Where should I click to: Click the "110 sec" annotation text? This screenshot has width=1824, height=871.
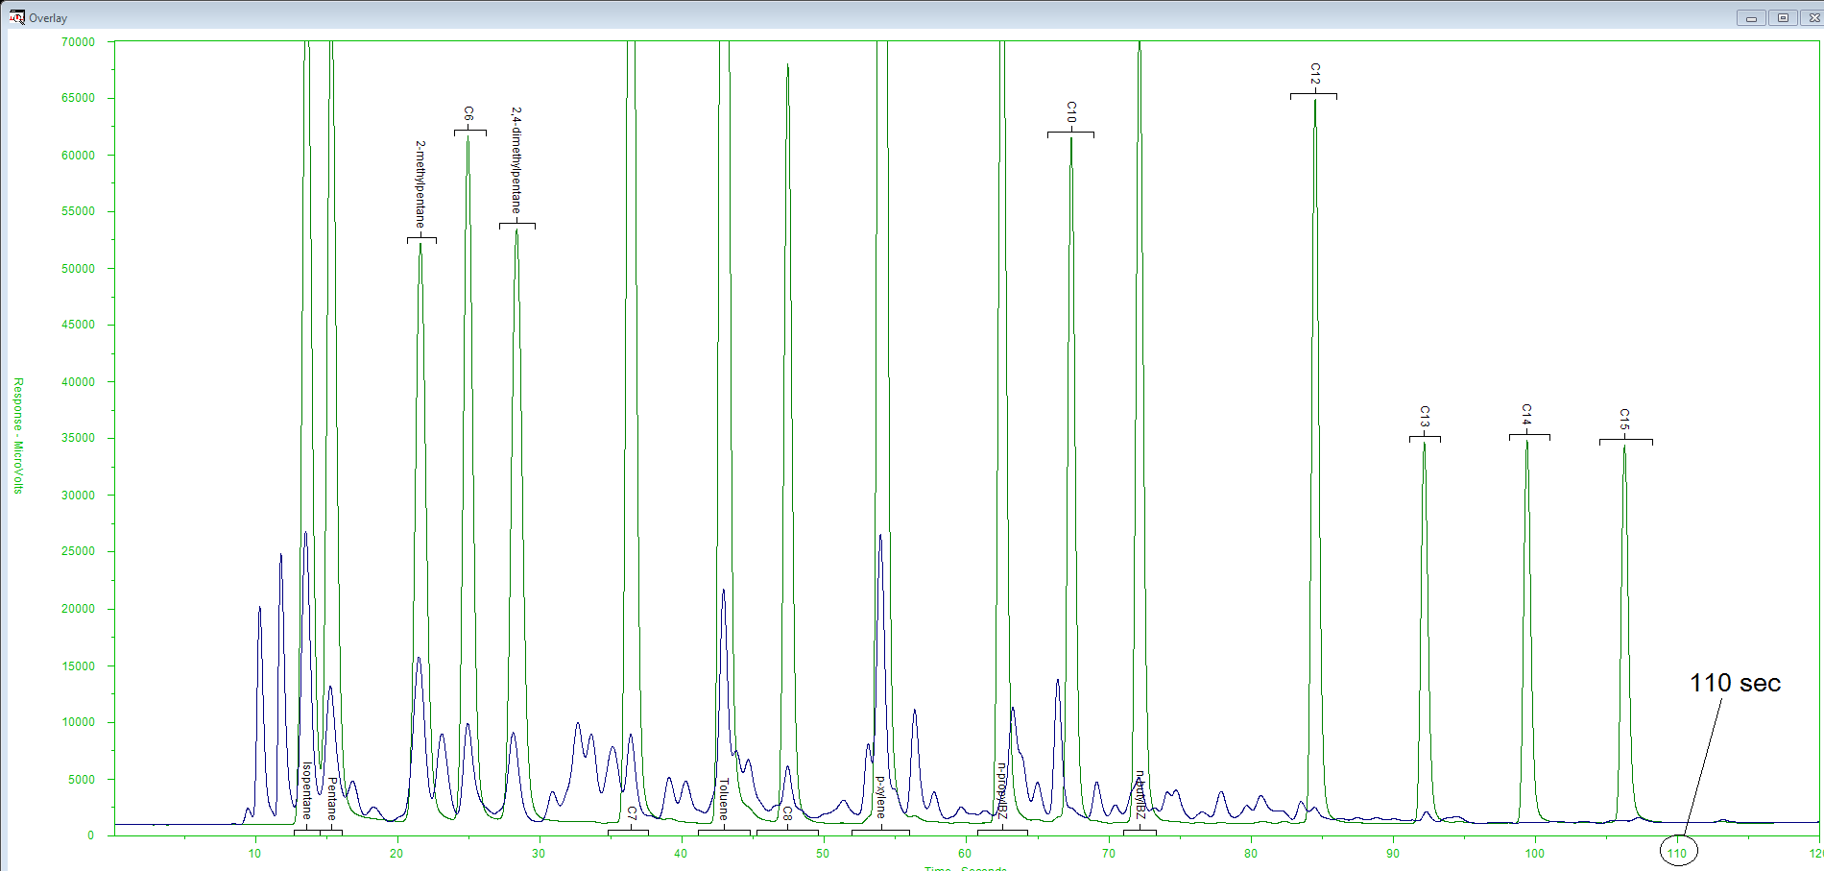(x=1735, y=683)
